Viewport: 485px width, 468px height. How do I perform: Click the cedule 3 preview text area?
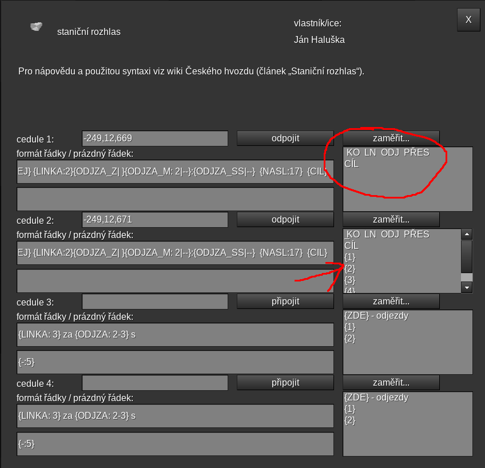tap(408, 342)
